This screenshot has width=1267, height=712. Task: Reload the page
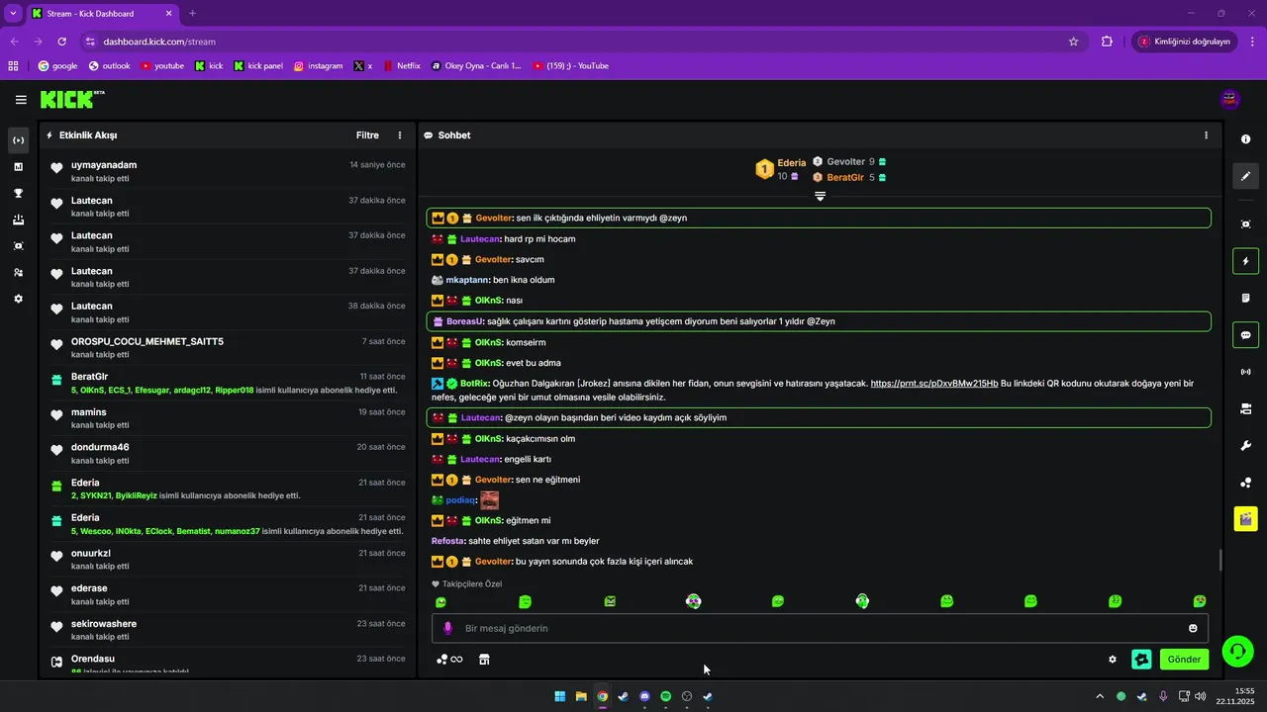click(62, 42)
